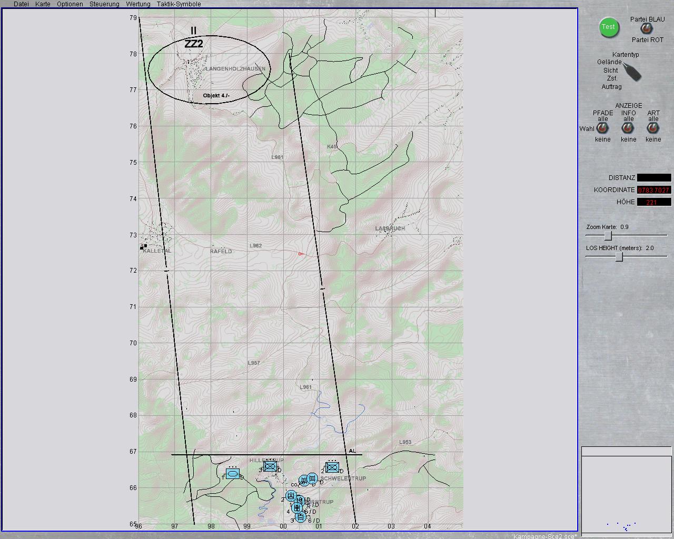Expand the Steuerung menu

[104, 4]
